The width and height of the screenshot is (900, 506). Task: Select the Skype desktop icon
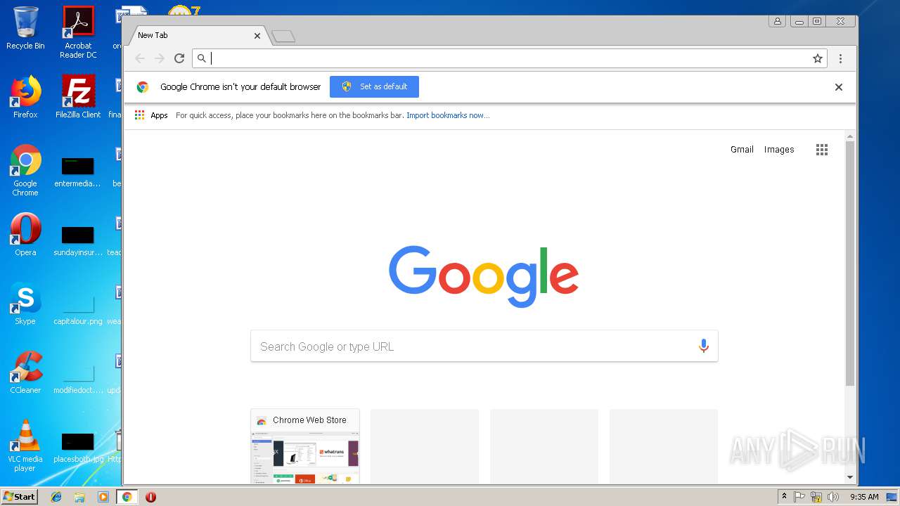pyautogui.click(x=25, y=304)
